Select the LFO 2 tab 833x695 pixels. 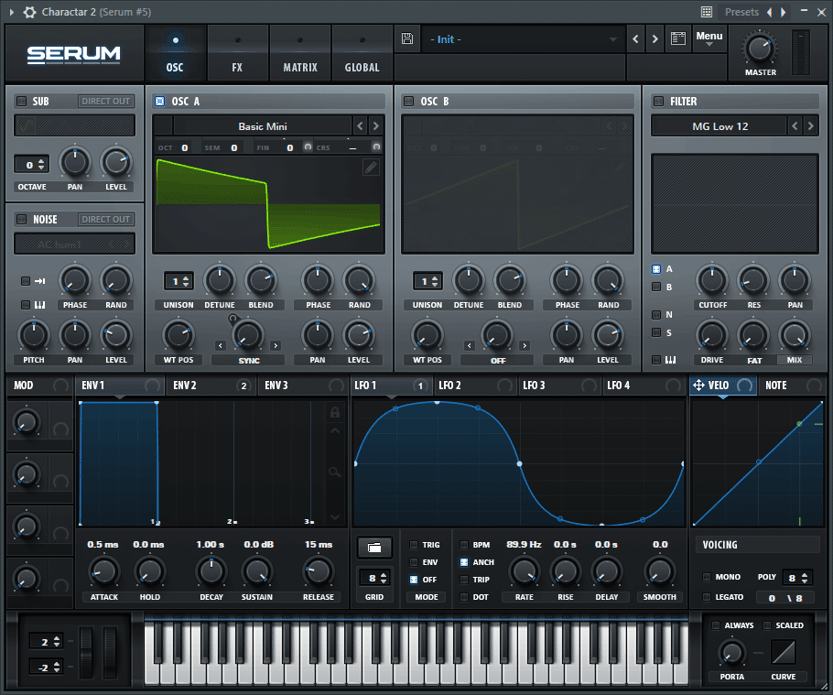point(475,386)
